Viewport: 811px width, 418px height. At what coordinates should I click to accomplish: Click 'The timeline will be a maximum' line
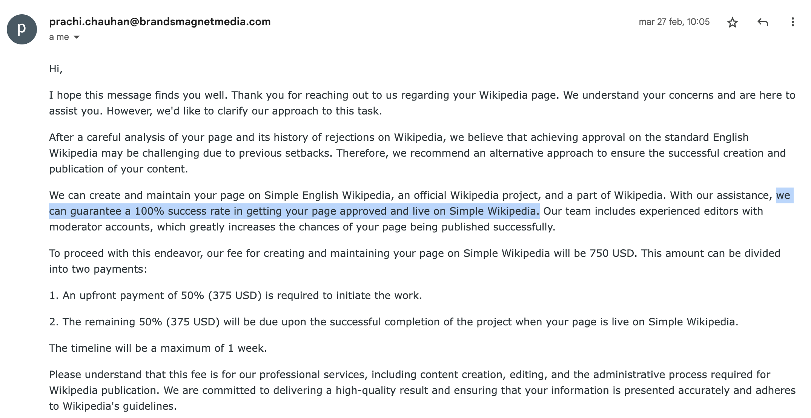pyautogui.click(x=158, y=348)
